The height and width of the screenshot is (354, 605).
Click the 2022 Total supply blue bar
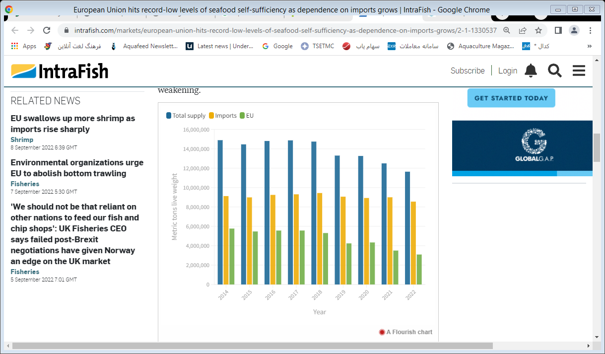(407, 228)
